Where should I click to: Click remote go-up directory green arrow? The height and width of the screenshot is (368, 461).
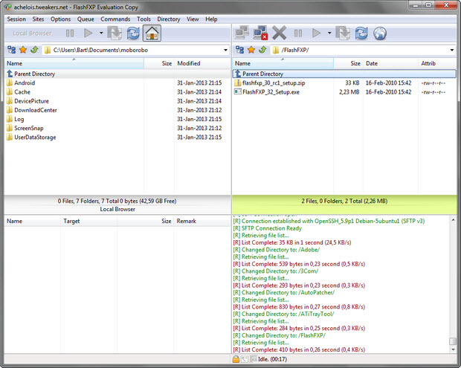[x=262, y=50]
